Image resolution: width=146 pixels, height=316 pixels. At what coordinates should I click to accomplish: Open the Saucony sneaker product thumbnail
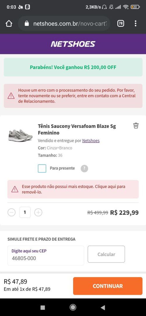coord(20,136)
